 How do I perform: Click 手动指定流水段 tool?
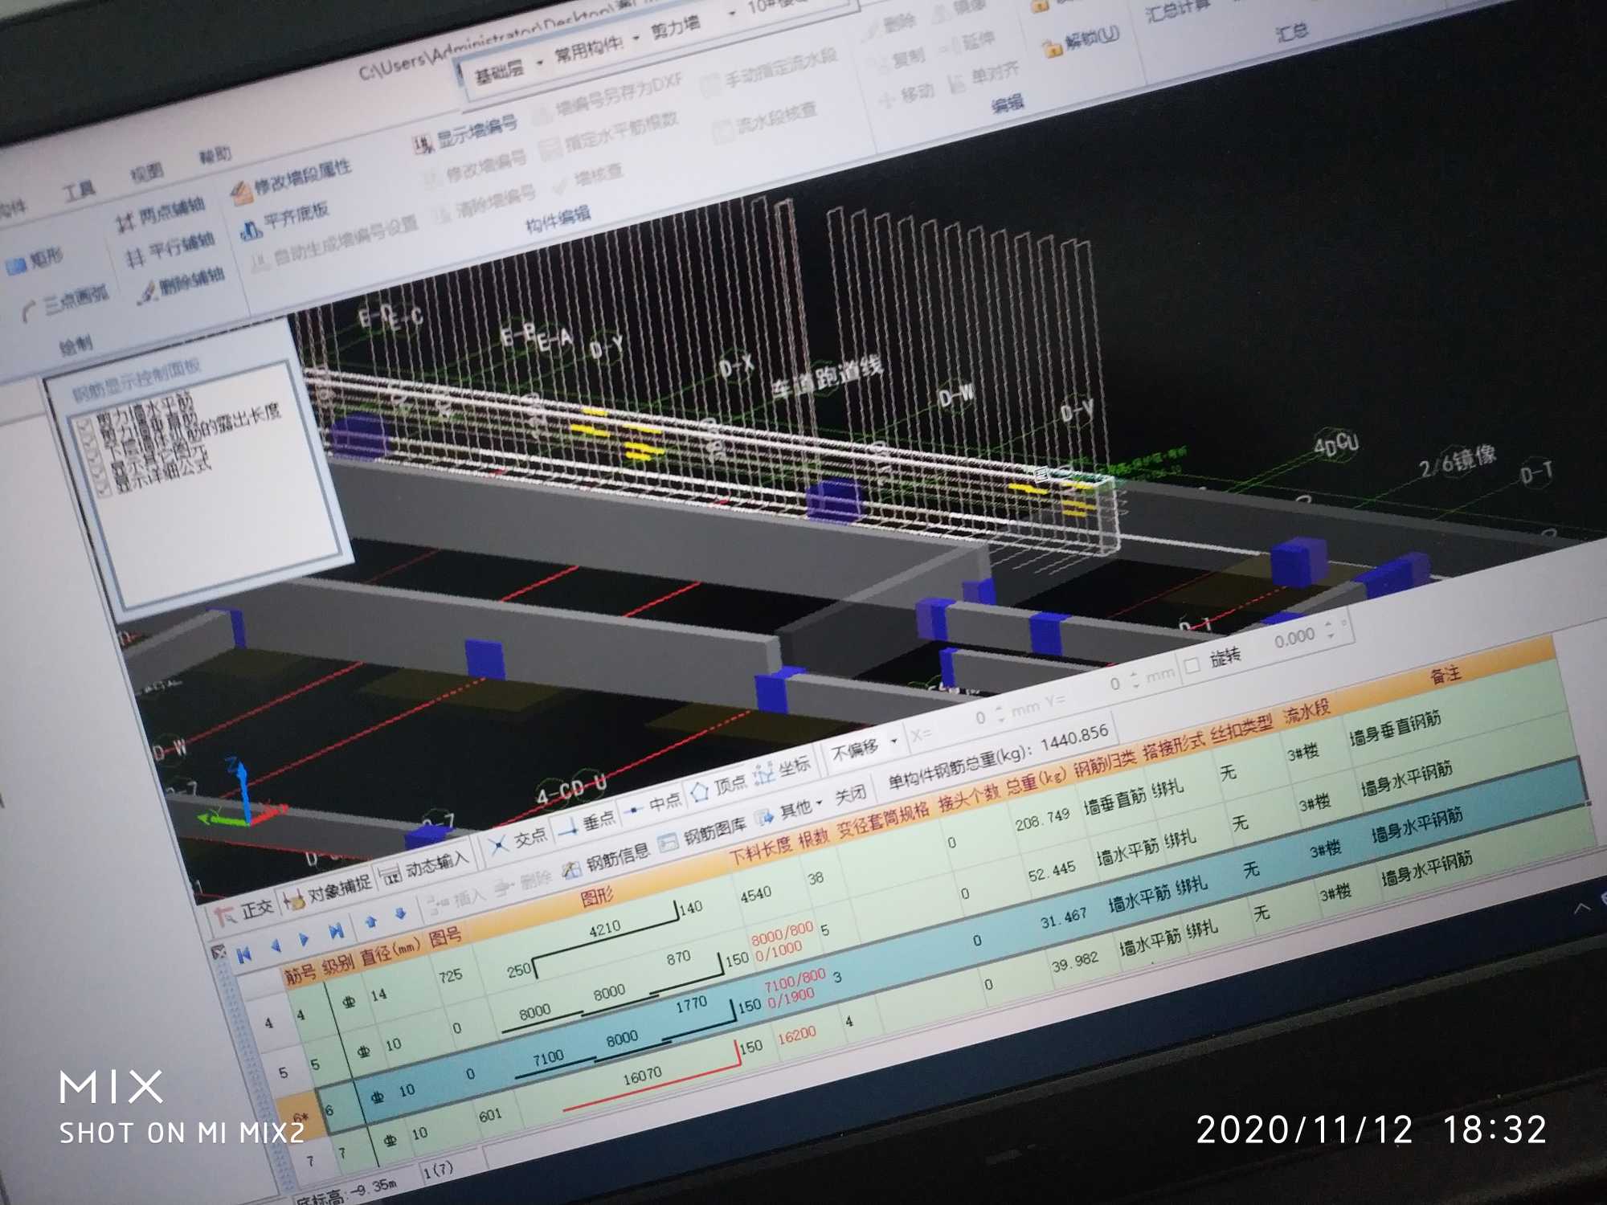[770, 71]
